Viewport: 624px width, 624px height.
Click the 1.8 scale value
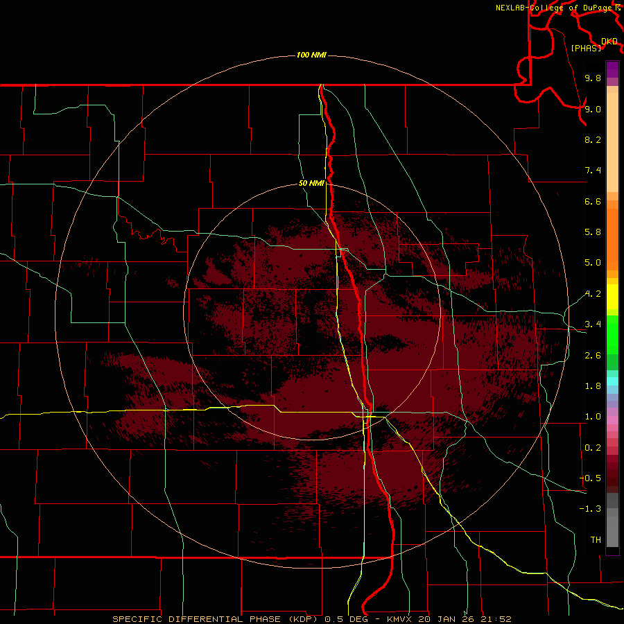(593, 386)
